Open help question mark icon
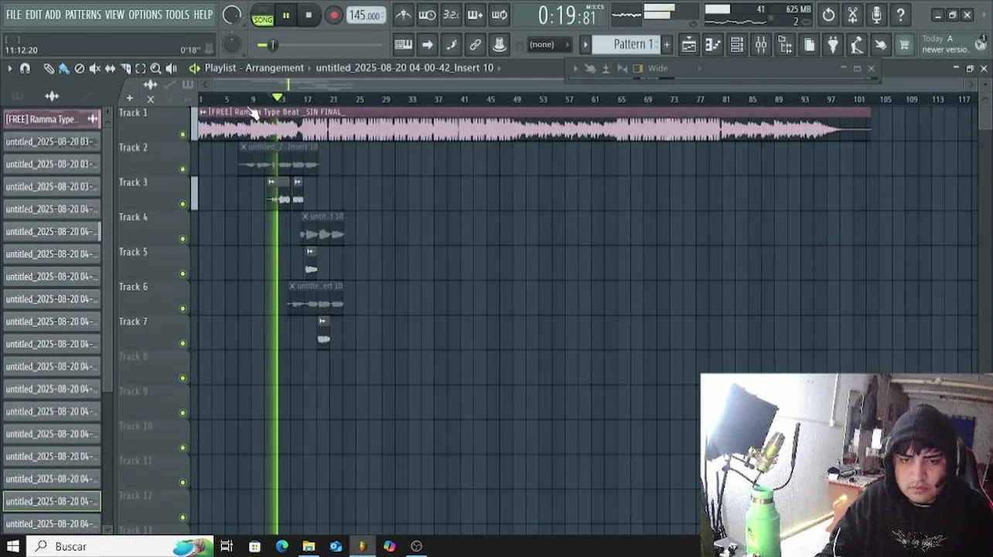The width and height of the screenshot is (993, 557). 900,15
